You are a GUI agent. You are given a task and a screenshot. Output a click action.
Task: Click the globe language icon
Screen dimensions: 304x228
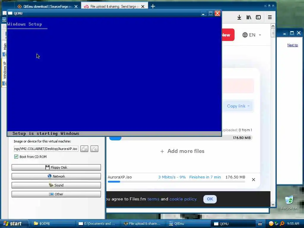click(x=245, y=35)
